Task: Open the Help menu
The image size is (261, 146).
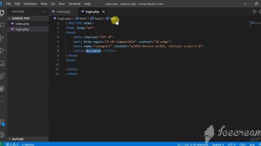Action: click(x=87, y=4)
